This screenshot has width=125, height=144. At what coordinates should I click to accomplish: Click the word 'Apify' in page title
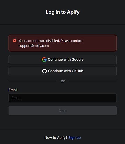click(x=73, y=12)
